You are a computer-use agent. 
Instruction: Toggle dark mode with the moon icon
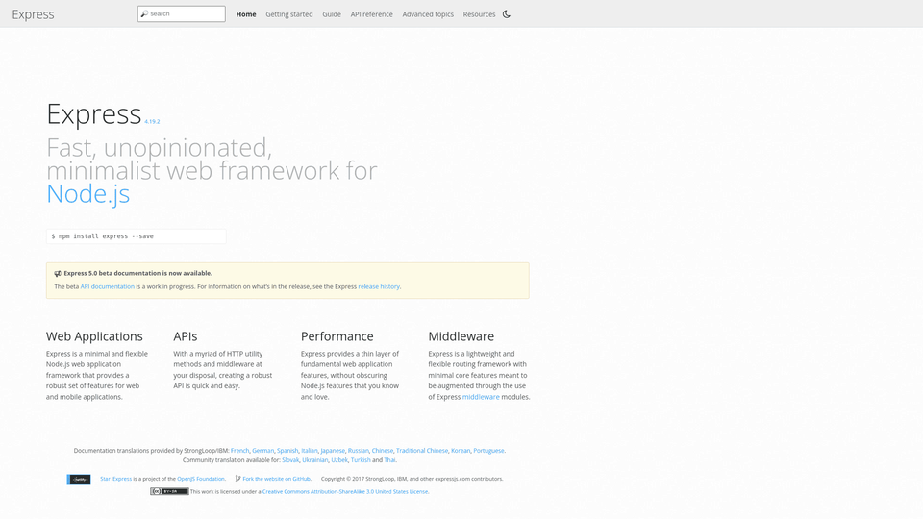[507, 14]
